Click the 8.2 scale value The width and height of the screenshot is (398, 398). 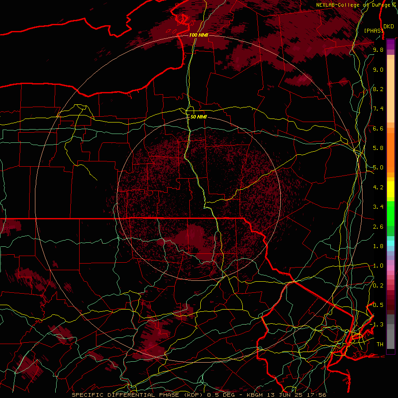(x=378, y=89)
